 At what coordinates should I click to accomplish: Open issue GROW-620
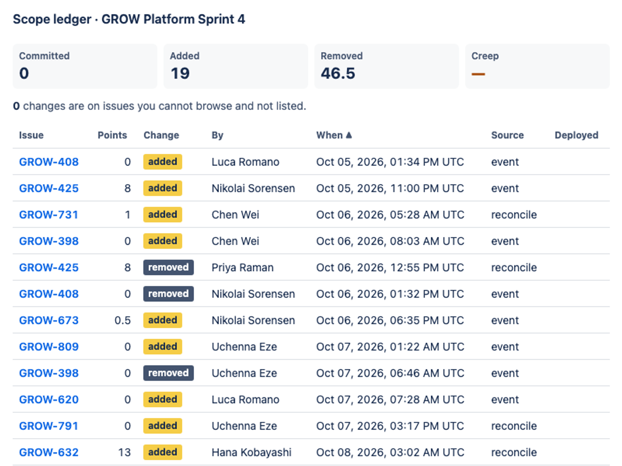pos(49,399)
